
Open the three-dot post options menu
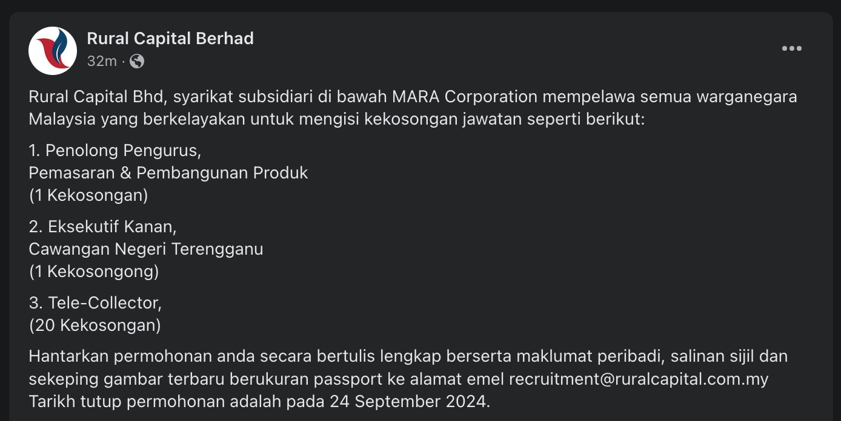click(x=791, y=49)
